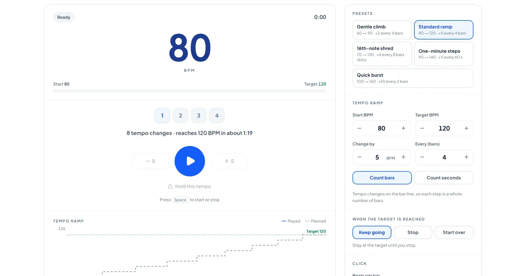Click the Space key hint
This screenshot has height=276, width=524.
pos(180,200)
